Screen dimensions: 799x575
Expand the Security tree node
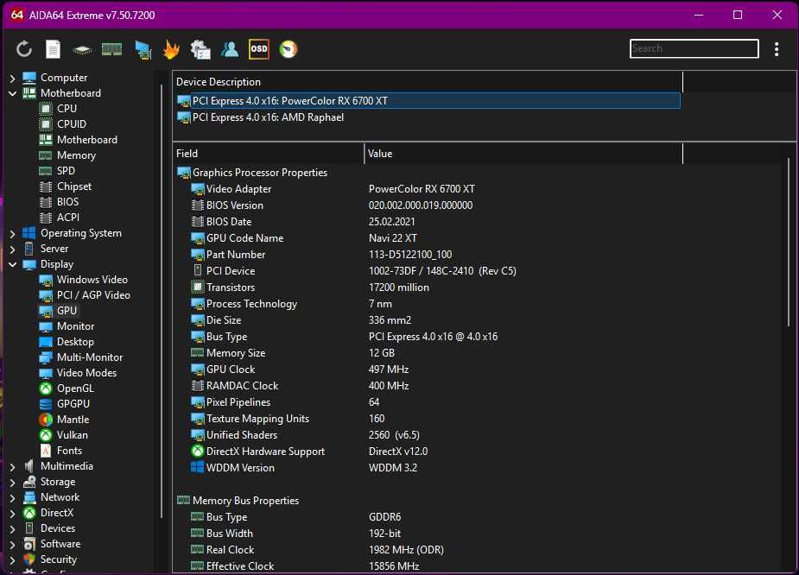12,559
